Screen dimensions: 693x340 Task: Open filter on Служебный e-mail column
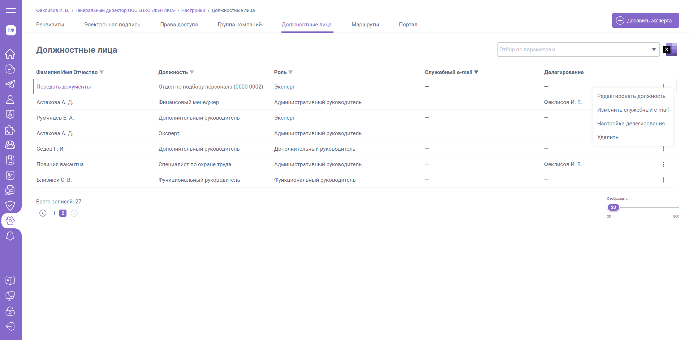[x=476, y=72]
